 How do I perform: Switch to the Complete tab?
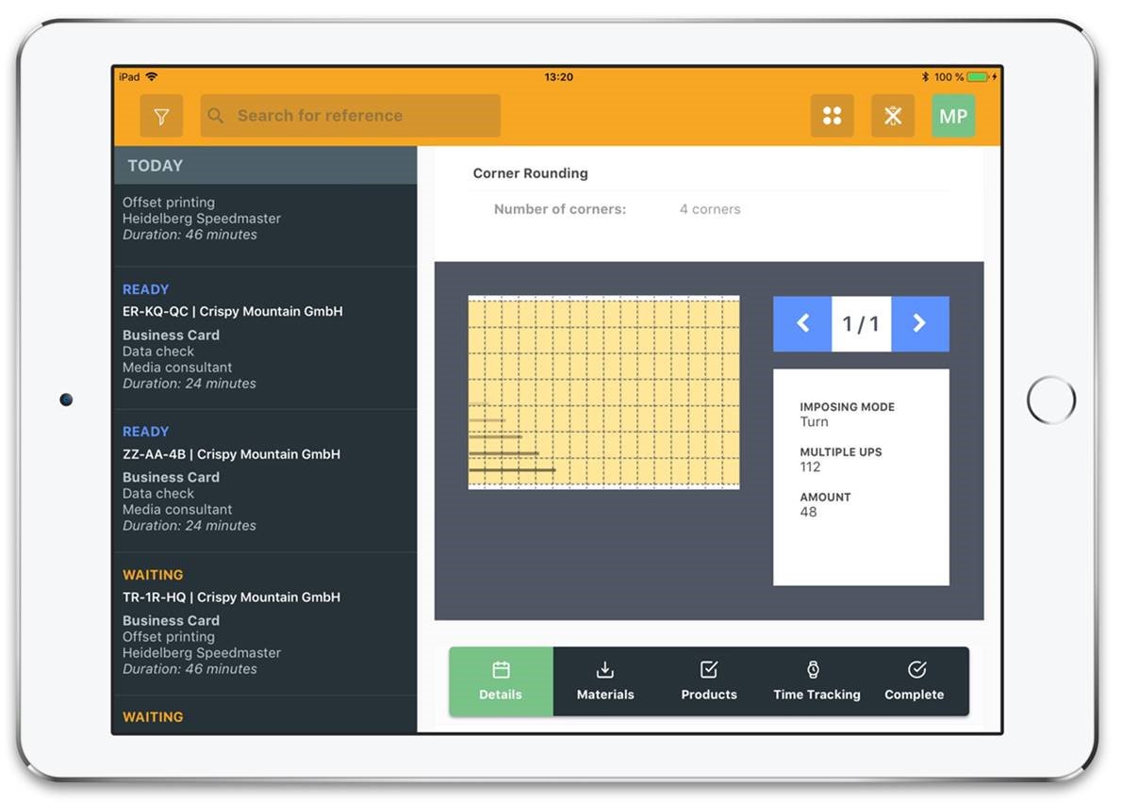click(915, 681)
